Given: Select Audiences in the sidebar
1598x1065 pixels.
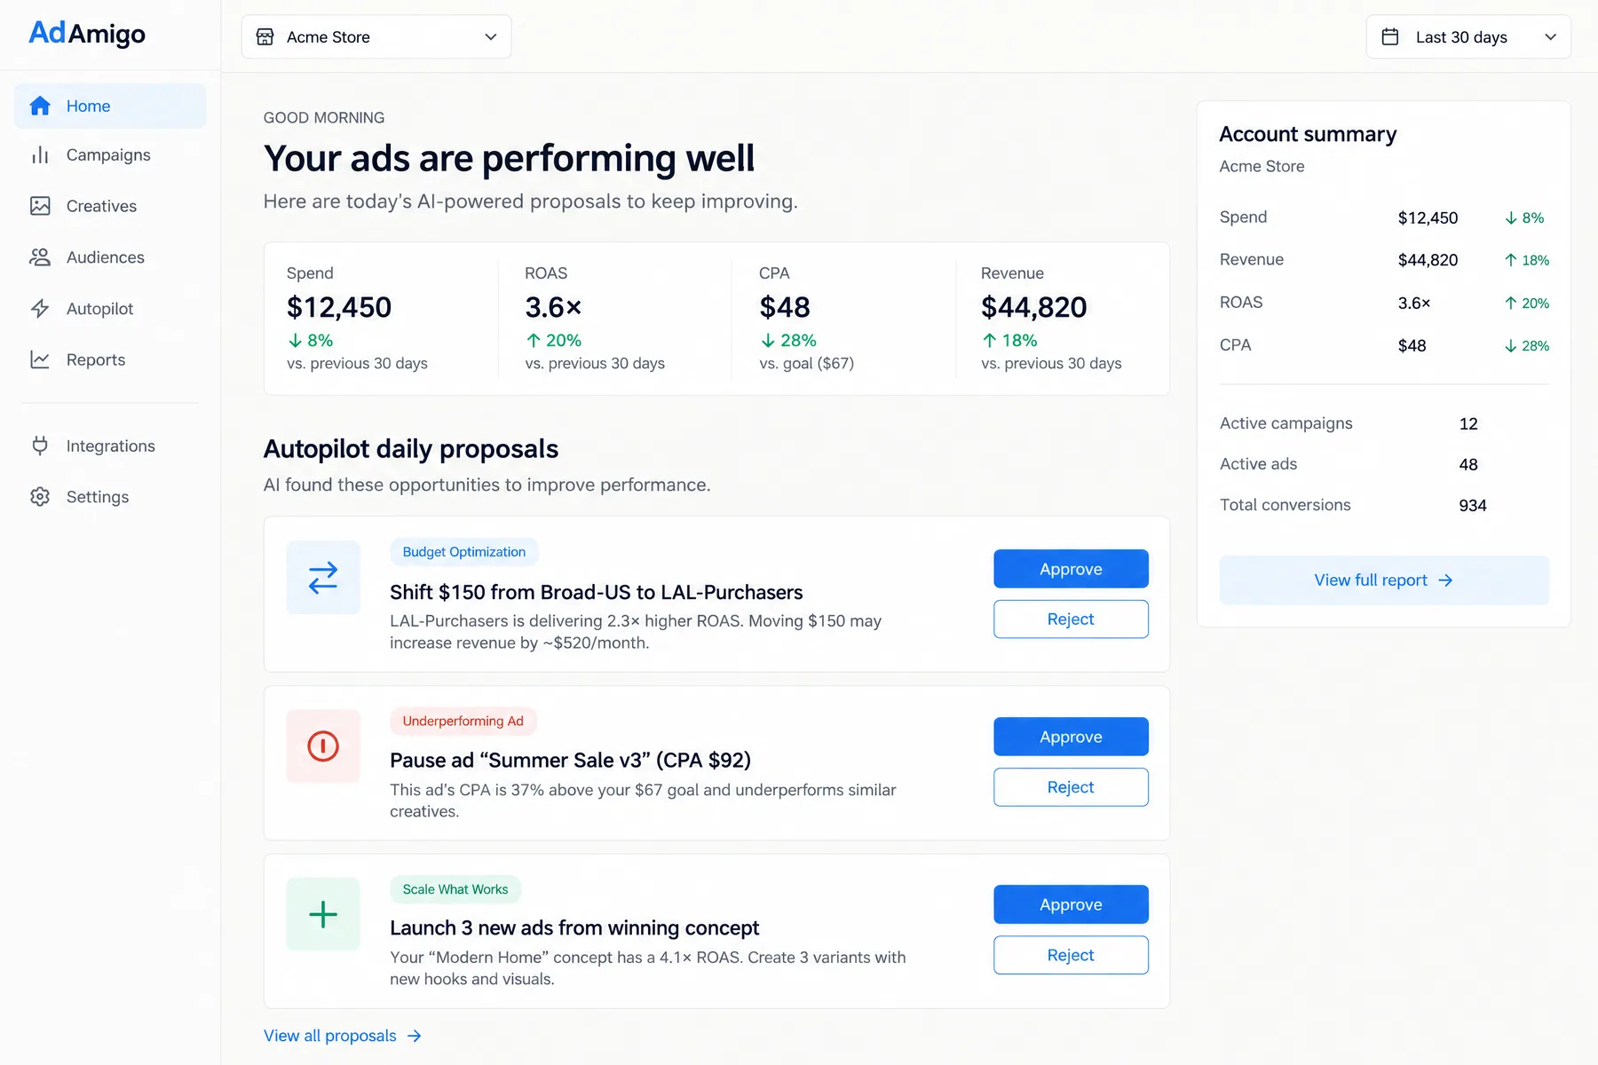Looking at the screenshot, I should click(x=110, y=257).
